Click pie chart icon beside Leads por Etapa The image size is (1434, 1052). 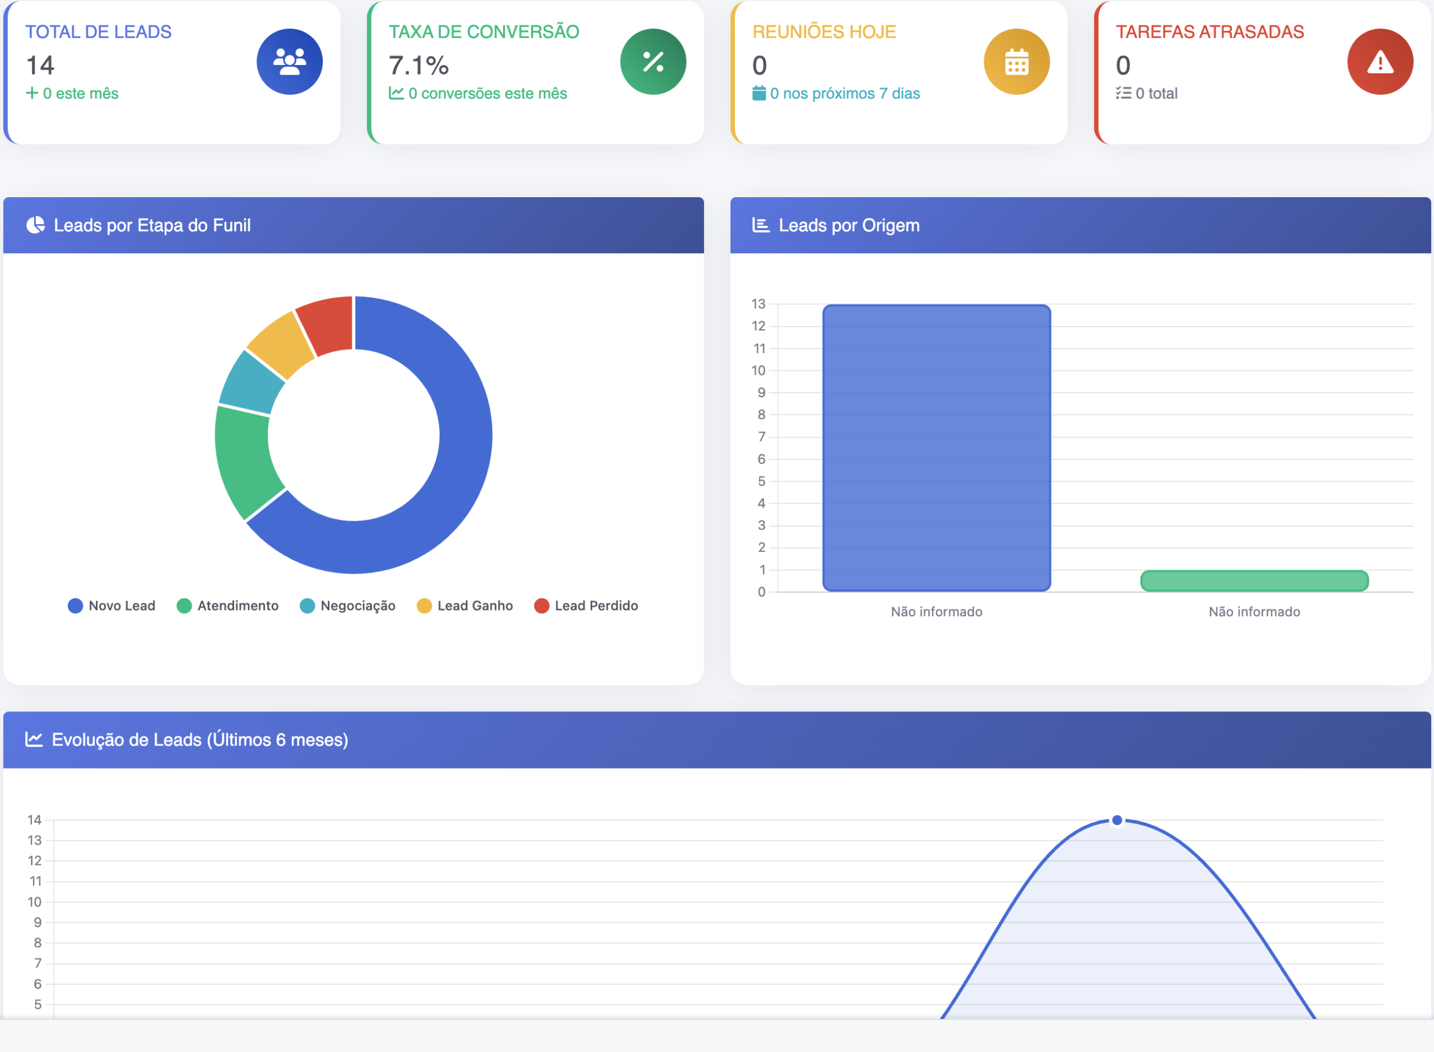coord(36,225)
